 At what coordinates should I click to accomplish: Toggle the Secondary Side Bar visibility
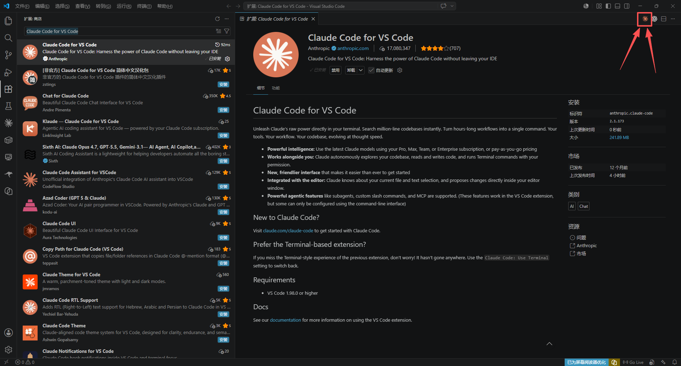click(627, 6)
